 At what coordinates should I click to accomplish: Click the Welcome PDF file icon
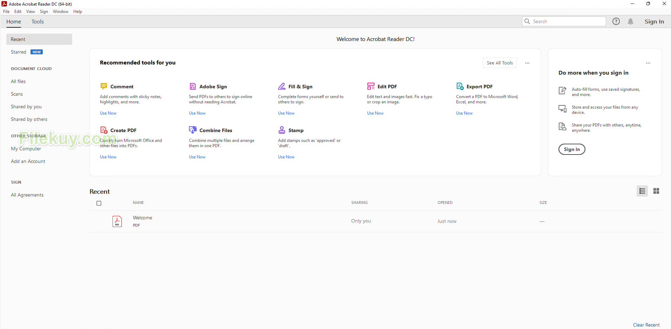(x=117, y=221)
